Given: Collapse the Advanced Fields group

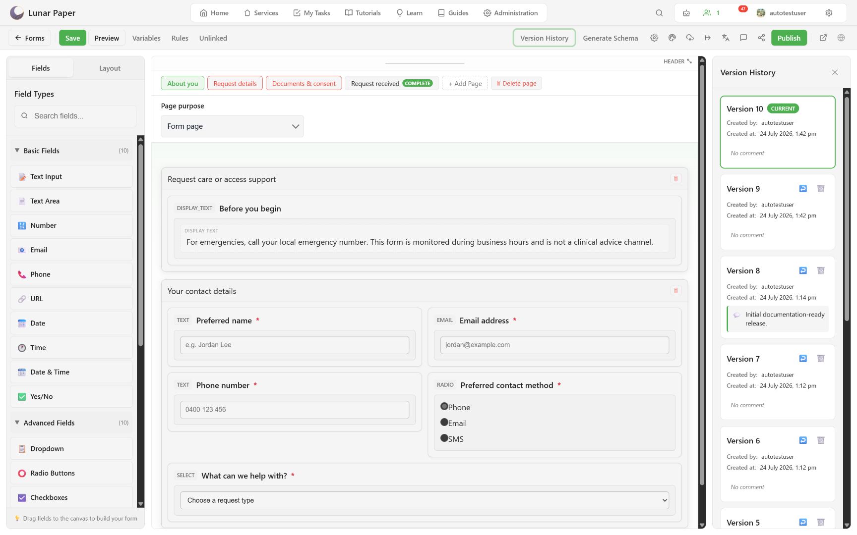Looking at the screenshot, I should pyautogui.click(x=71, y=423).
